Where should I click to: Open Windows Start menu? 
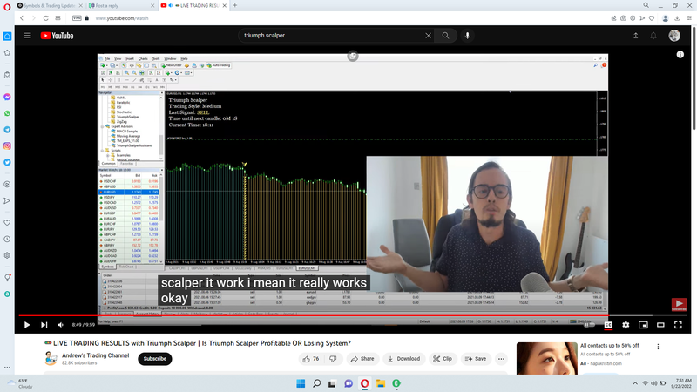pyautogui.click(x=301, y=383)
